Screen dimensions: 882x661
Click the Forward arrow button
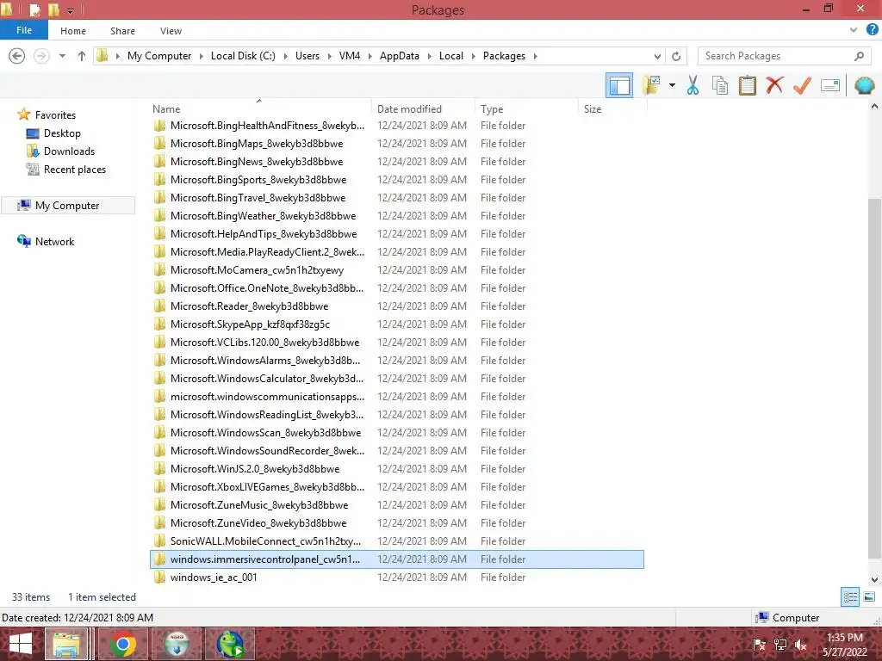coord(41,56)
